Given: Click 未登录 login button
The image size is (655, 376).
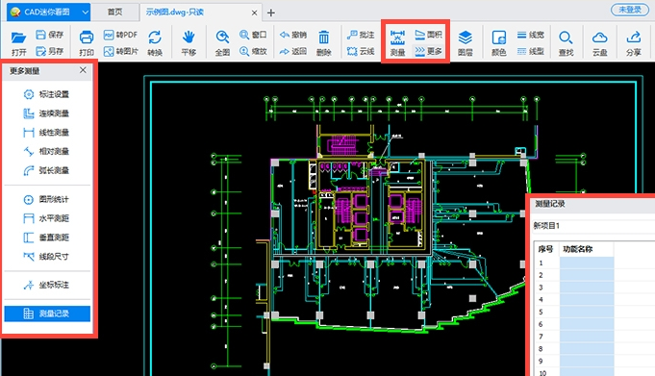Looking at the screenshot, I should point(630,10).
